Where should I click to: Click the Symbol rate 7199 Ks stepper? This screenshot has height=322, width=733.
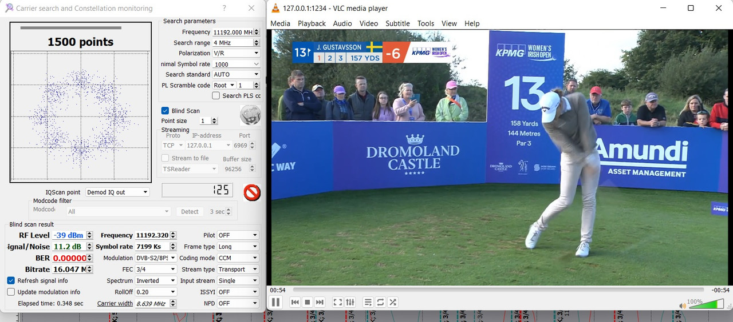pyautogui.click(x=173, y=247)
